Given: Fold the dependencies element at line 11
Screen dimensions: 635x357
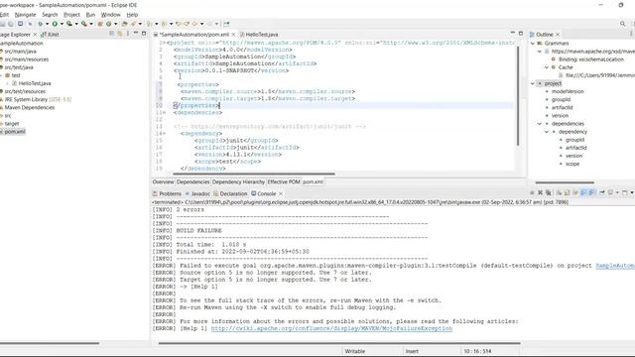Looking at the screenshot, I should point(164,112).
